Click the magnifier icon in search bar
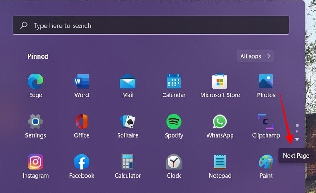316x193 pixels. click(24, 25)
